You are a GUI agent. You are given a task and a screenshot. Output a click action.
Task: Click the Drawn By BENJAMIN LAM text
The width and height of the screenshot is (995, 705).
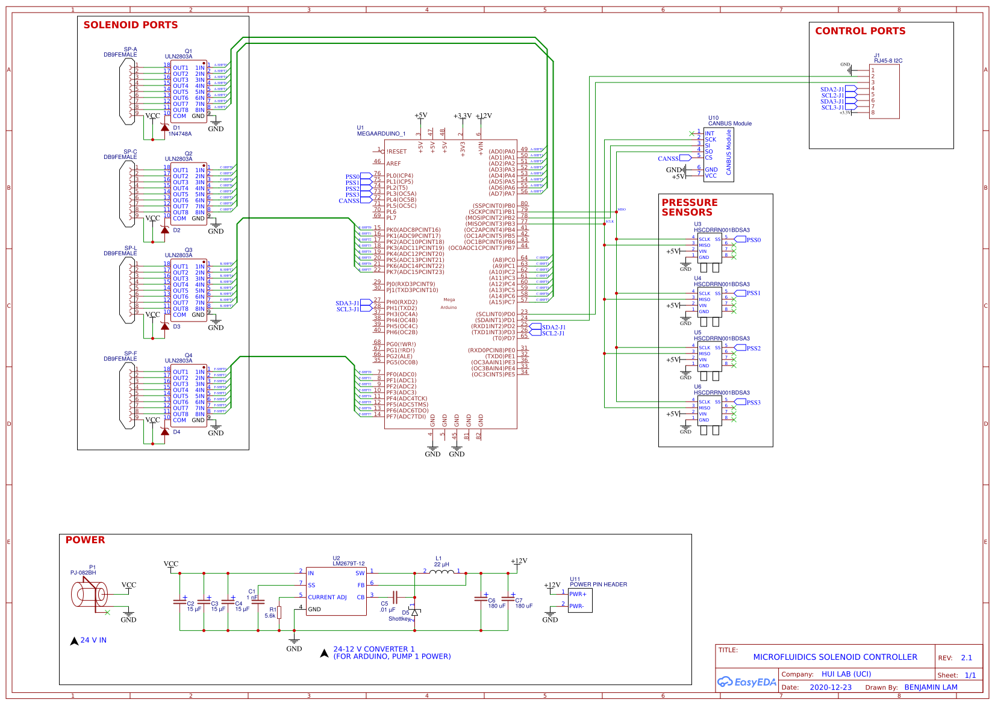932,687
